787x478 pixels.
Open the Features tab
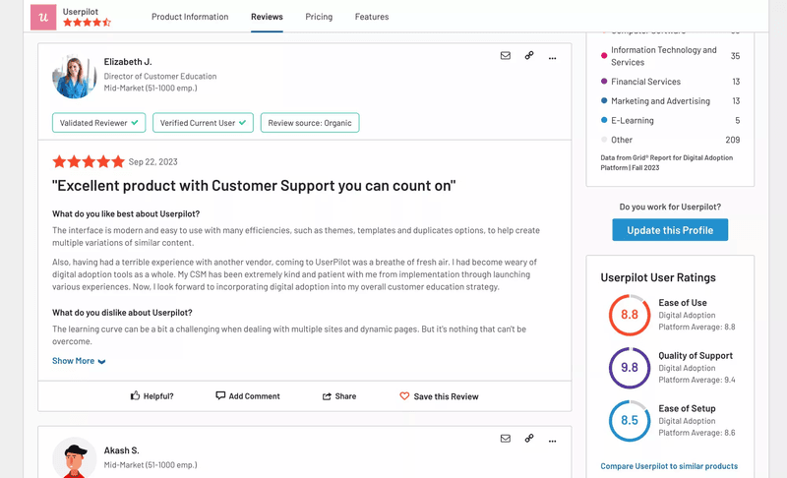[372, 17]
